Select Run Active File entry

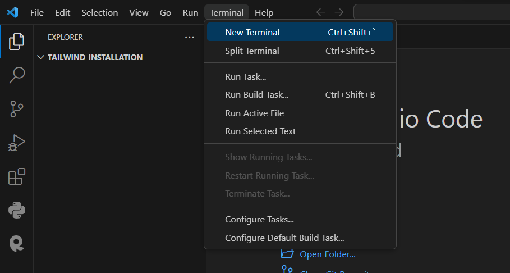click(300, 113)
